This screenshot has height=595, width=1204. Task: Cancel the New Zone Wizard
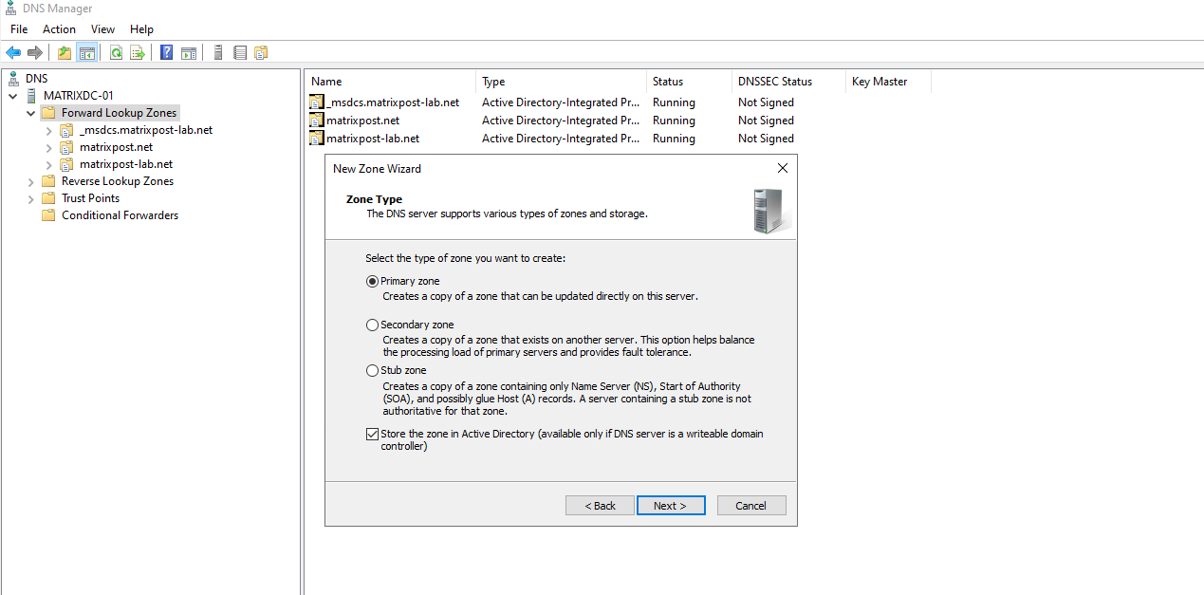[751, 506]
